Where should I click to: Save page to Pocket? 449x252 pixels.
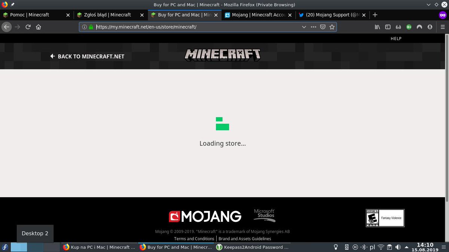click(323, 27)
